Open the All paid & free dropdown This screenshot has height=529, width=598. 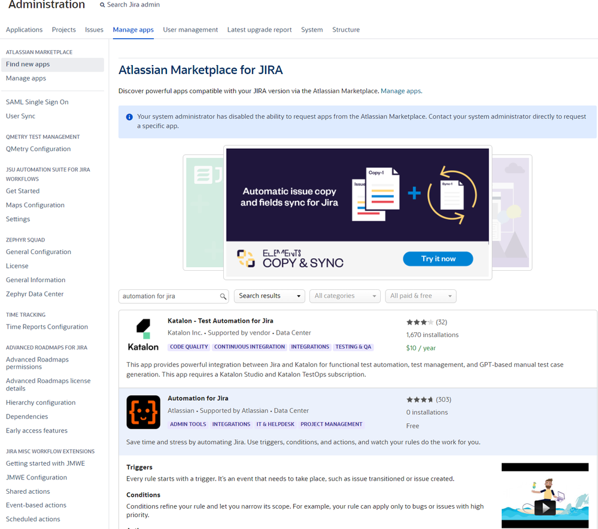420,296
